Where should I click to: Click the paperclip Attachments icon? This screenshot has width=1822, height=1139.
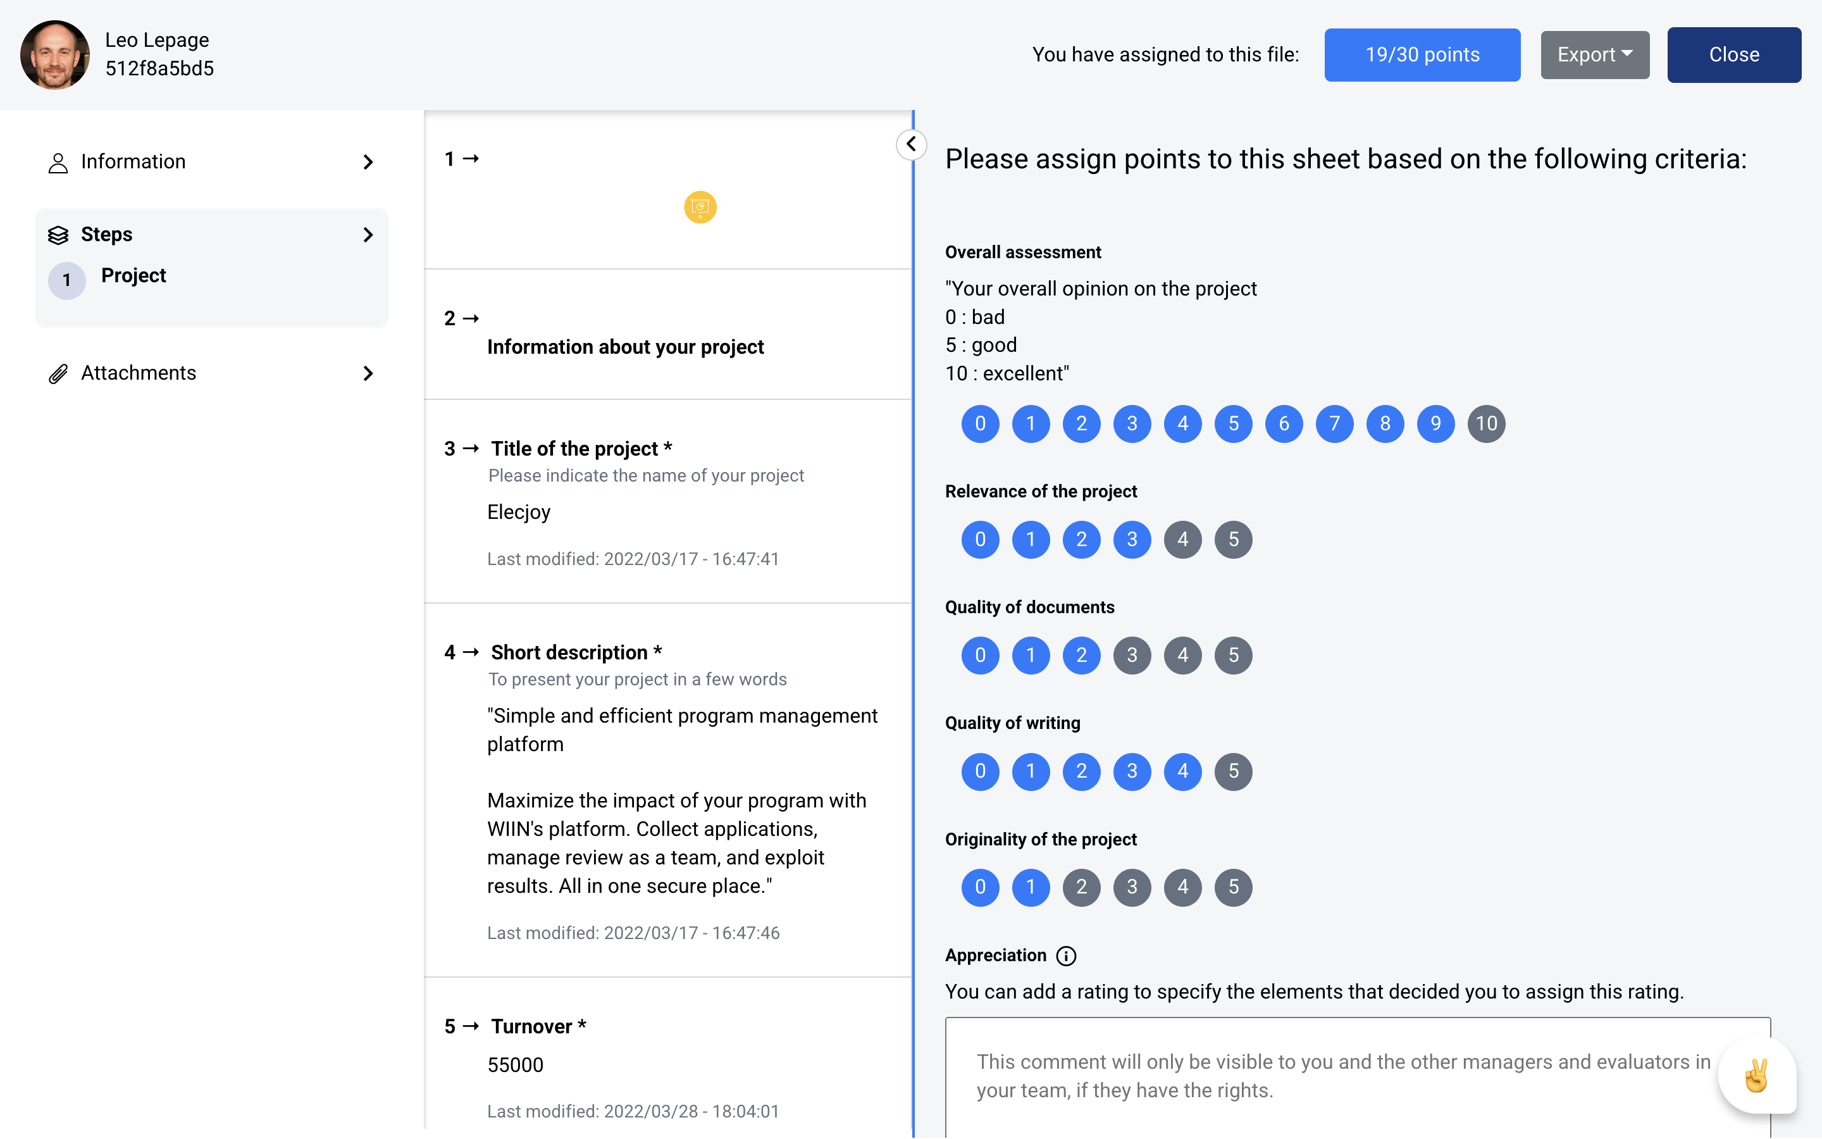point(58,373)
